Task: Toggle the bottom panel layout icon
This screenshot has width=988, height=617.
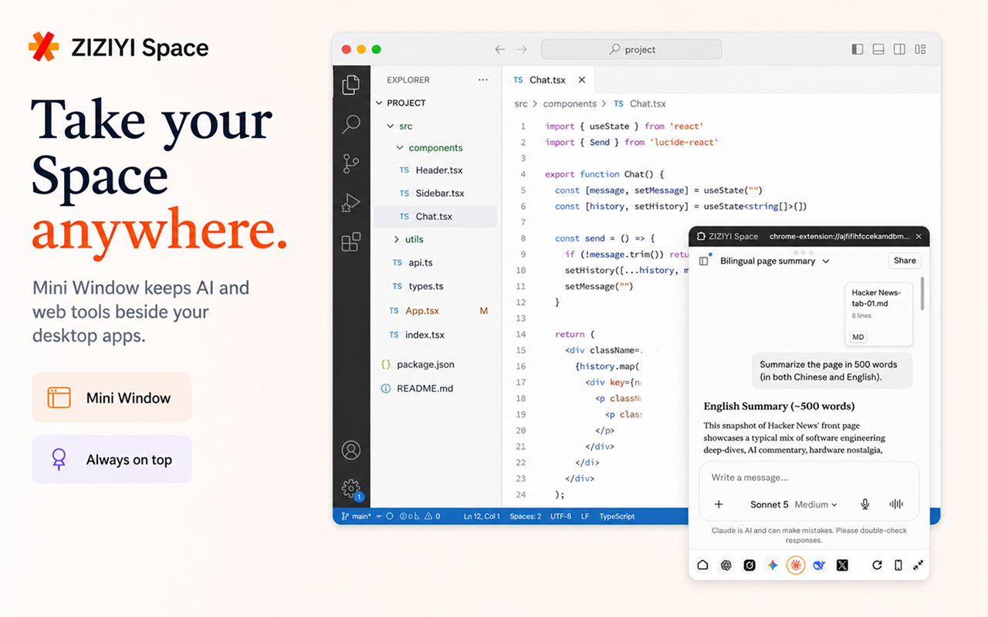Action: [878, 49]
